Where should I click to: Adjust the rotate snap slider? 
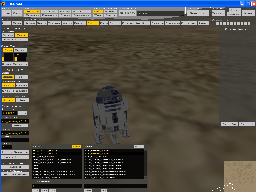21,59
